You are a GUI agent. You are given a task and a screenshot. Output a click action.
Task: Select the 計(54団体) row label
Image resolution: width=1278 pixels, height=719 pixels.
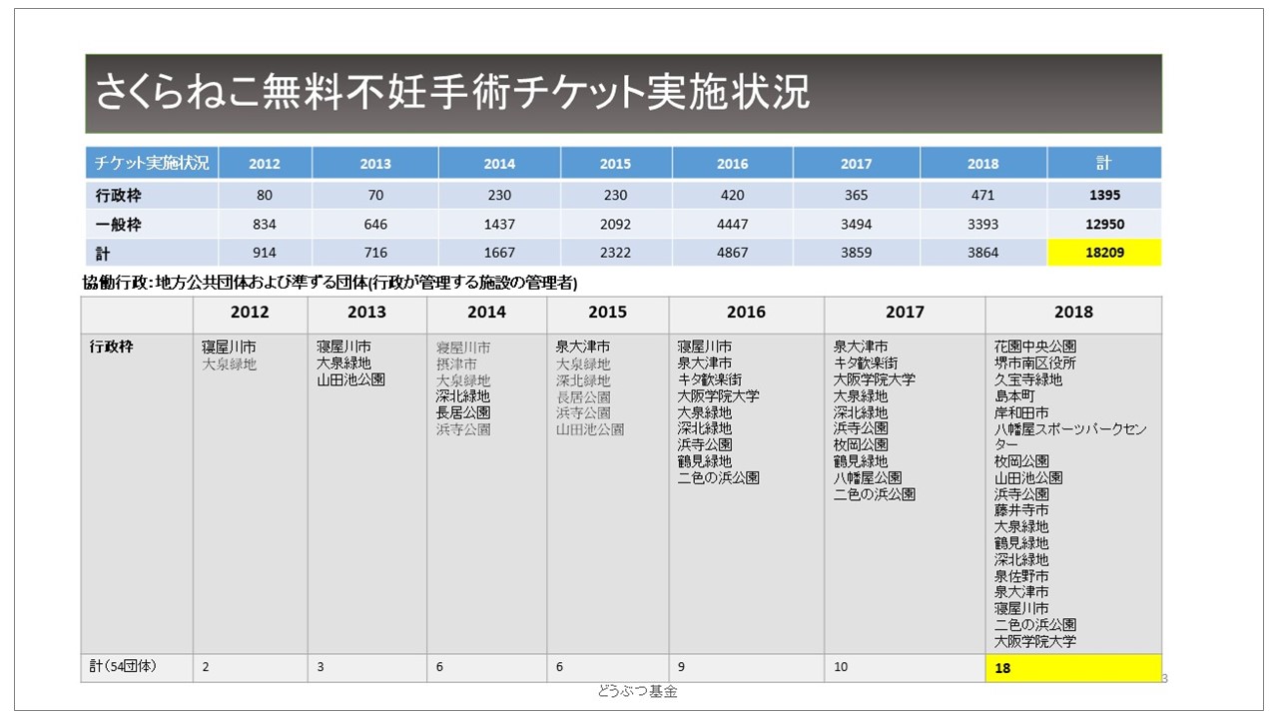click(123, 667)
